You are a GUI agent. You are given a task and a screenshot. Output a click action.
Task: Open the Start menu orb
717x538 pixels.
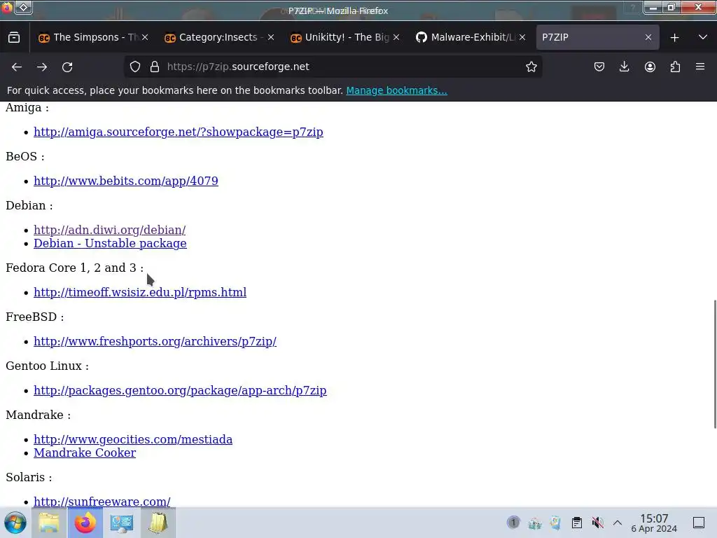tap(15, 523)
